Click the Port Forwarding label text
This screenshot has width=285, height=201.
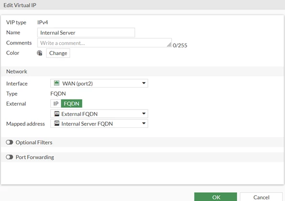coord(35,157)
